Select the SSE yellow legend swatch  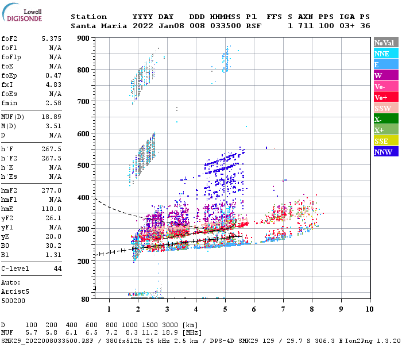pos(386,141)
